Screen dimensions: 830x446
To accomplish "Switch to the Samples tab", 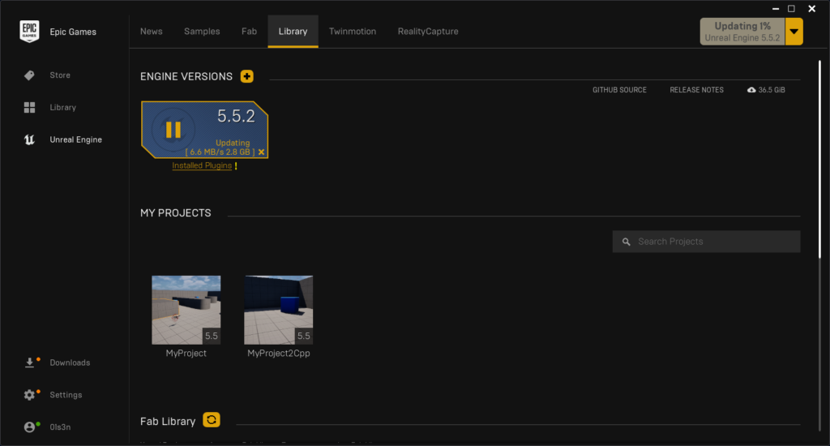I will [x=202, y=32].
